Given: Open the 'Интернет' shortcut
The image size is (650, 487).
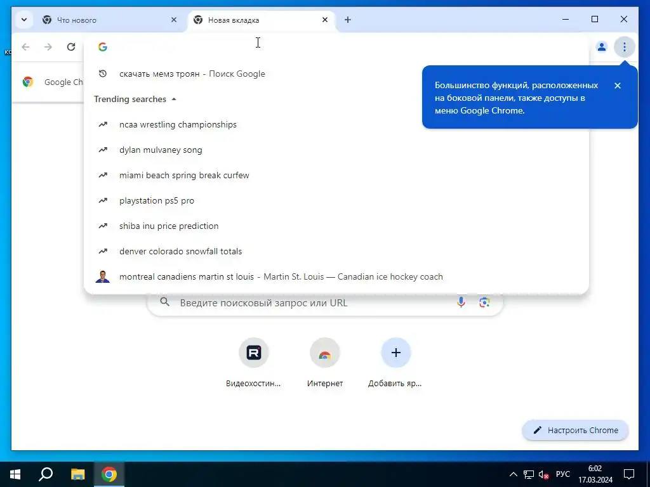Looking at the screenshot, I should (325, 363).
